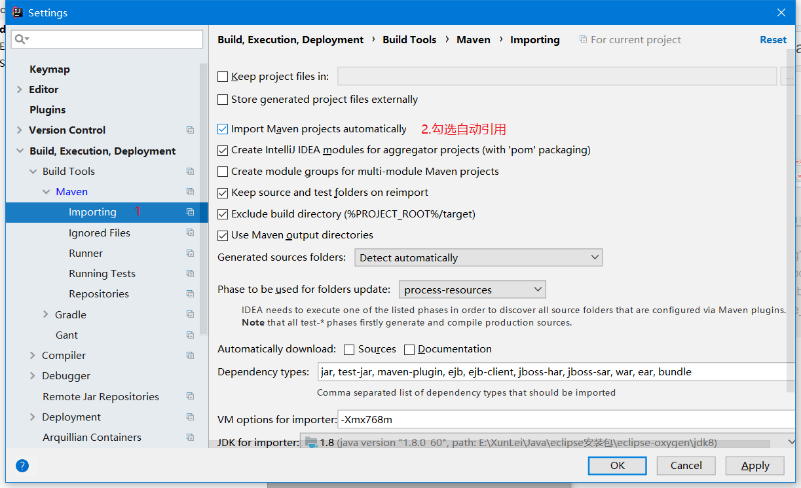This screenshot has height=488, width=801.
Task: Click the right panel vertical scrollbar
Action: pyautogui.click(x=791, y=221)
